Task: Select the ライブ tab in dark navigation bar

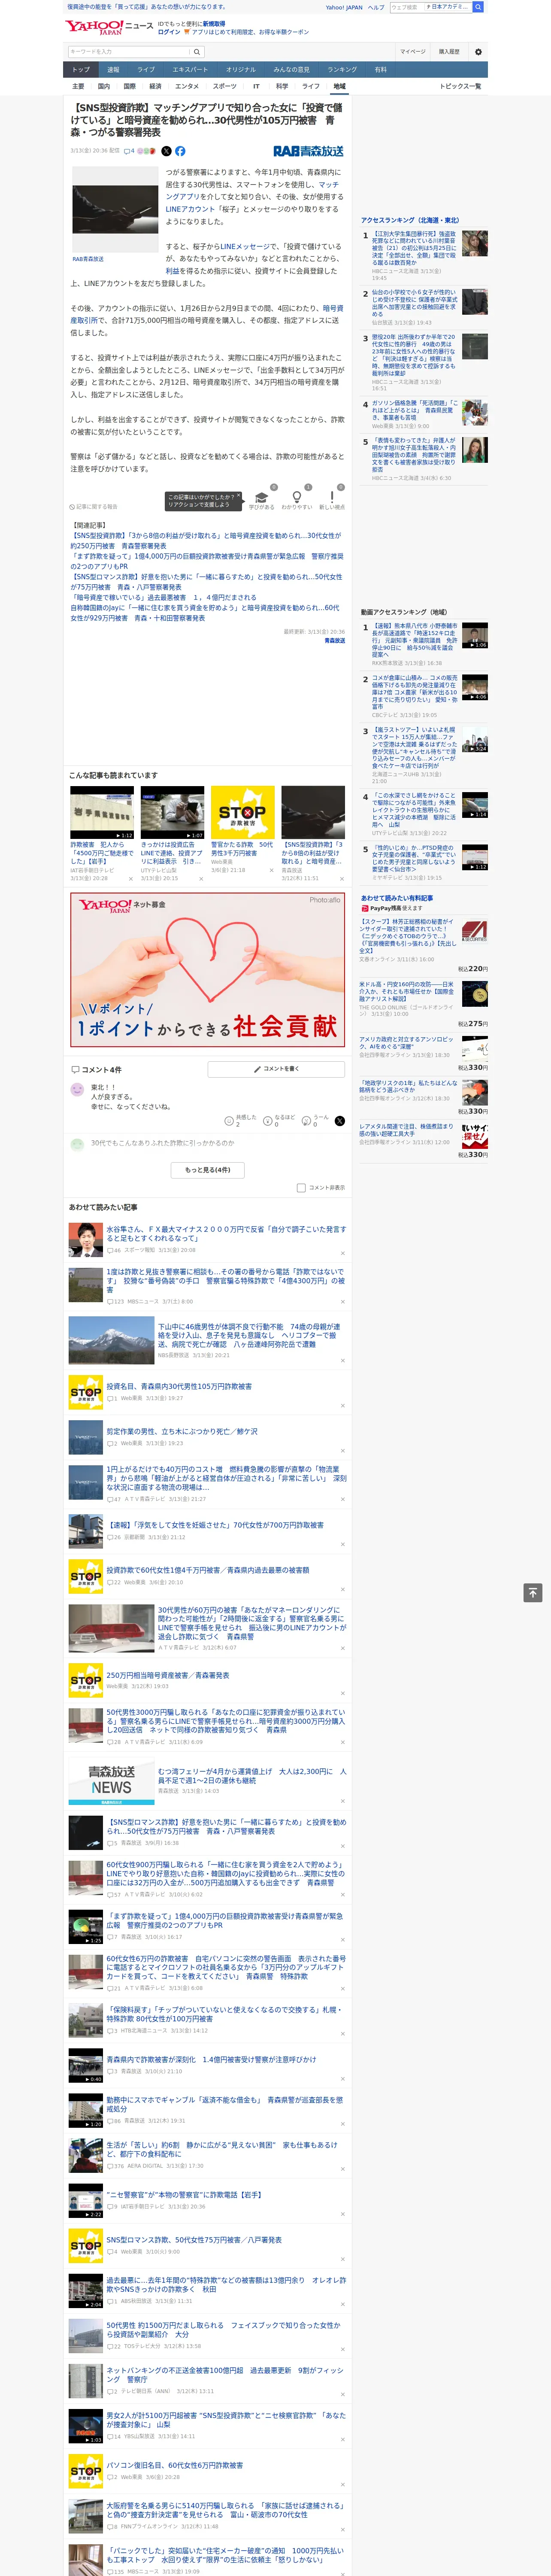Action: coord(146,70)
